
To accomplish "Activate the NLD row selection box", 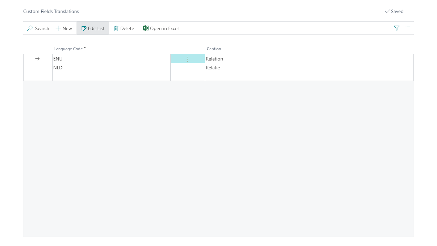I will [38, 67].
